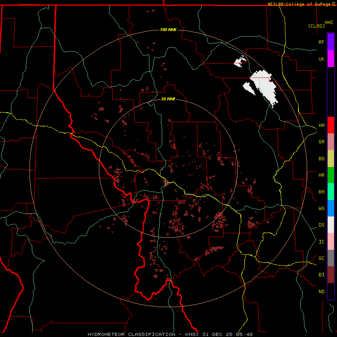The height and width of the screenshot is (337, 337).
Task: Click the UK magenta legend swatch
Action: click(x=331, y=59)
